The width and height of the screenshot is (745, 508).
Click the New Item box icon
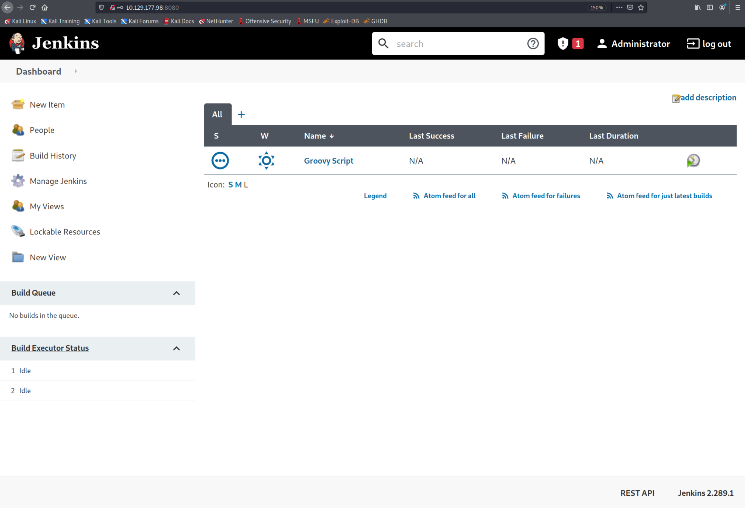[18, 104]
